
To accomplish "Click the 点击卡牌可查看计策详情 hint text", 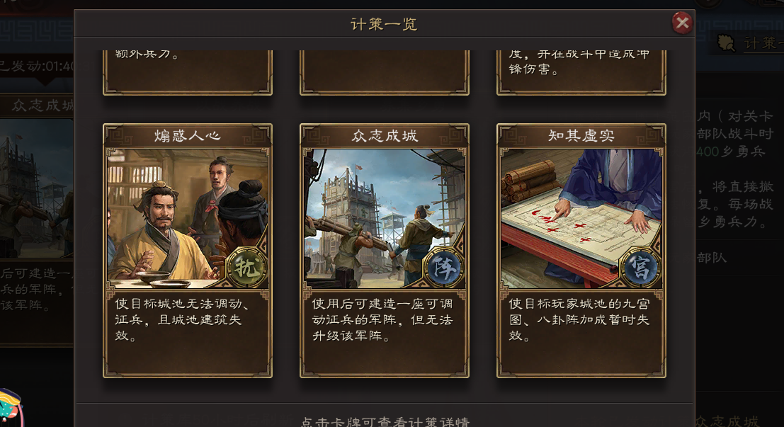I will [385, 421].
